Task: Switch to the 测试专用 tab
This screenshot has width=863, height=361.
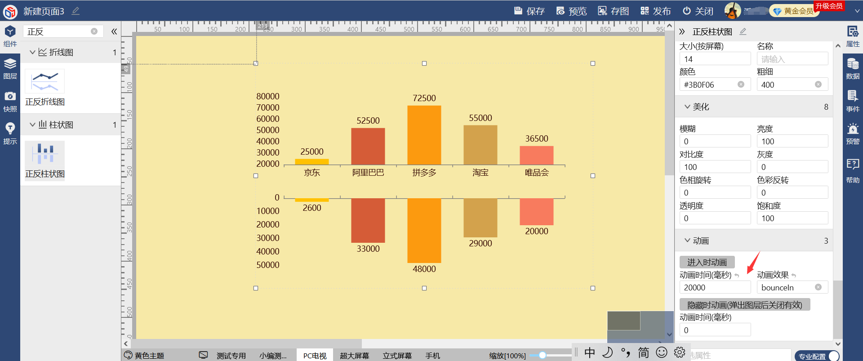Action: [x=231, y=356]
